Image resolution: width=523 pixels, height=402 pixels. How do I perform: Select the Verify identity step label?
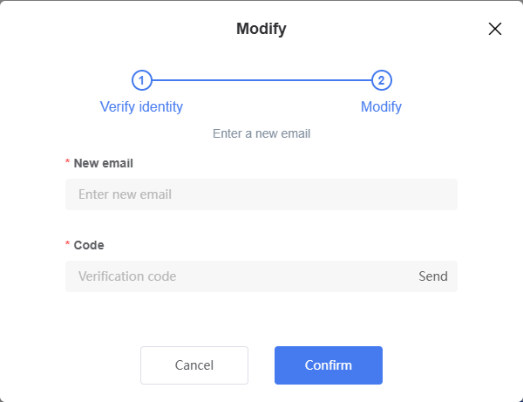coord(141,106)
